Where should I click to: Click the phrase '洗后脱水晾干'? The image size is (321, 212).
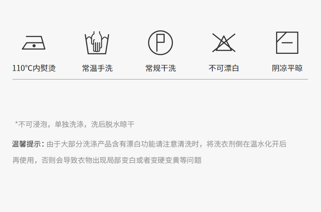[x=113, y=124]
